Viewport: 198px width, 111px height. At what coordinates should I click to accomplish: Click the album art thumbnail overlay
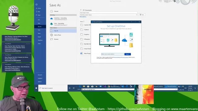(144, 94)
